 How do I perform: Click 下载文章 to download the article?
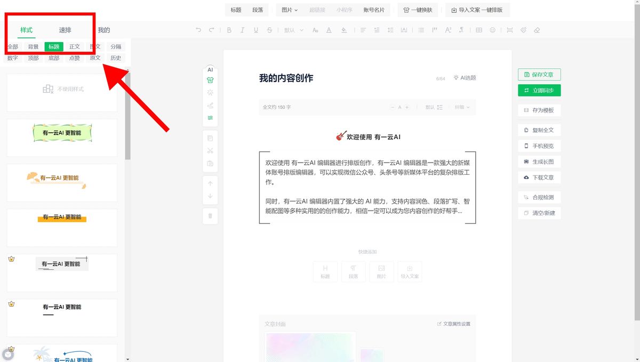point(539,178)
